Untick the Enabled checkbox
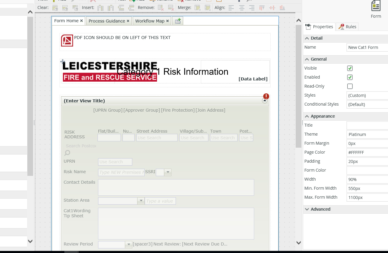The height and width of the screenshot is (253, 388). click(350, 77)
